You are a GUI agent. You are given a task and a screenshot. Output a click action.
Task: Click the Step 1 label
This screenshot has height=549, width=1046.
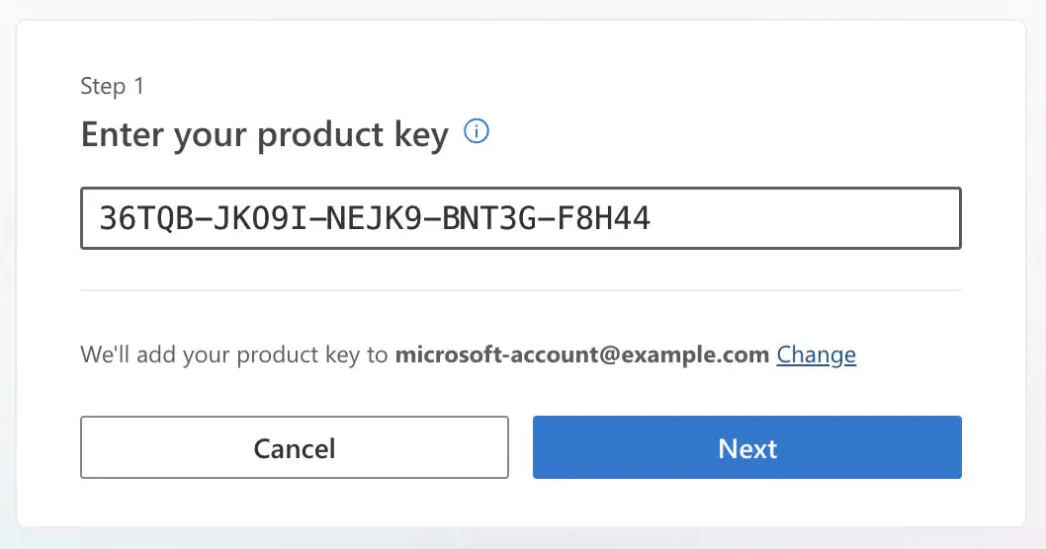pos(113,87)
